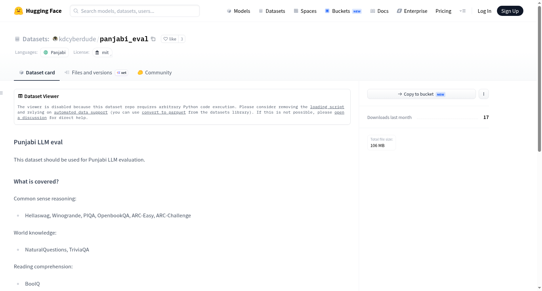Click the page vertical scrollbar thumb
The width and height of the screenshot is (542, 291).
539,78
